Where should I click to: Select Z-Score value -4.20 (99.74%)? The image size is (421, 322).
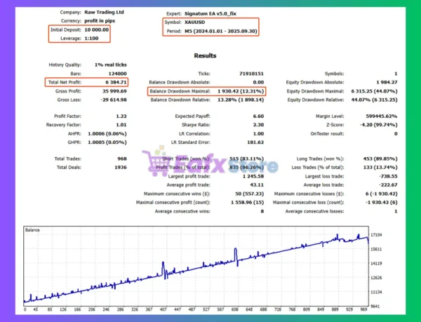(x=379, y=125)
